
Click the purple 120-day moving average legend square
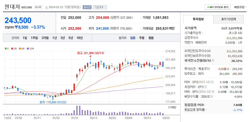click(28, 49)
